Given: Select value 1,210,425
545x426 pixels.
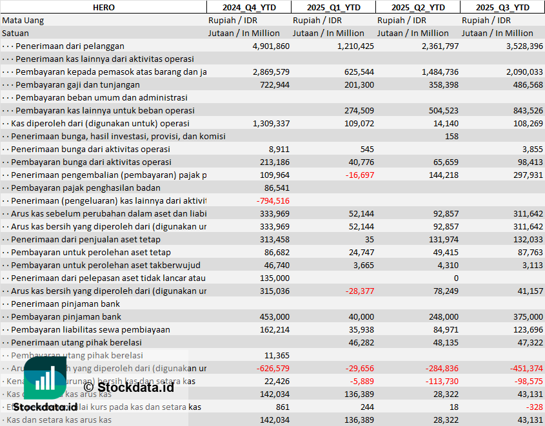Looking at the screenshot, I should (355, 46).
